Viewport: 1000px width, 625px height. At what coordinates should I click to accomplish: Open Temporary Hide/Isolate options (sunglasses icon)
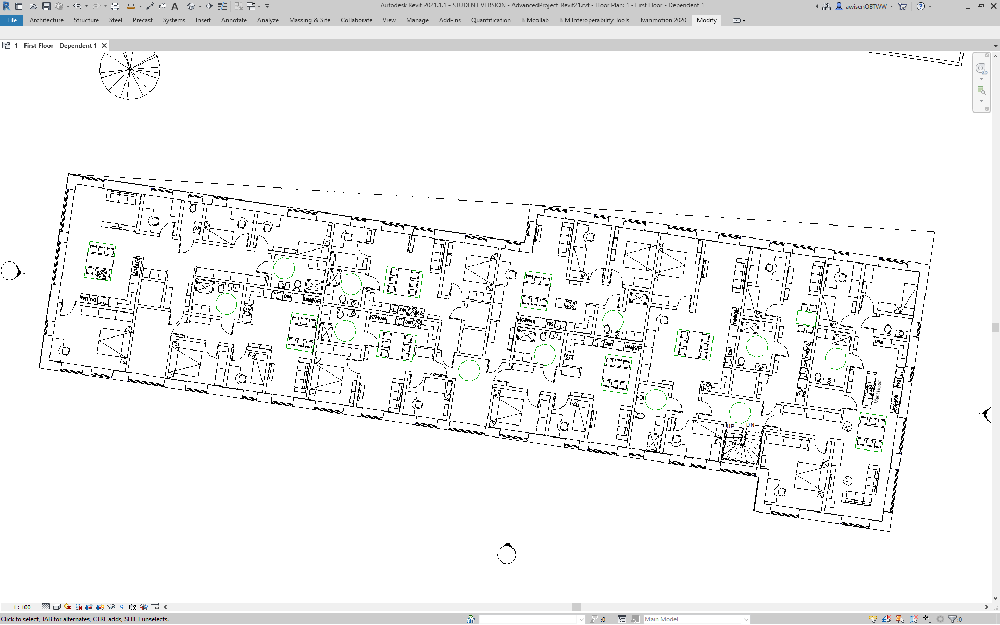pos(111,607)
